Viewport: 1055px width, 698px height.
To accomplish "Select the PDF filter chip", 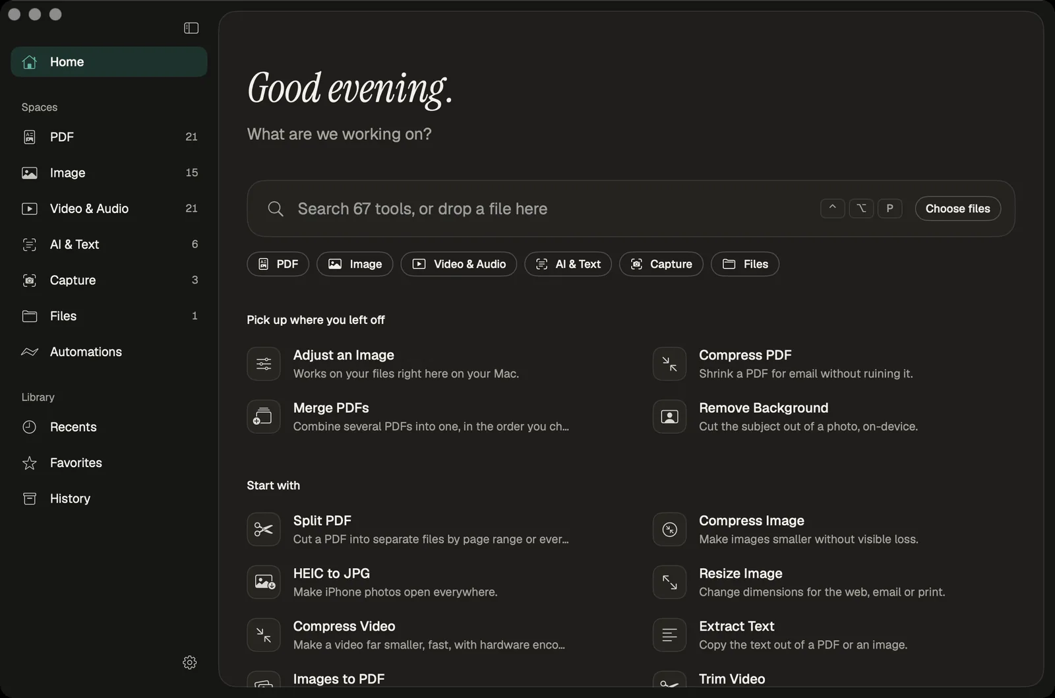I will click(x=278, y=264).
